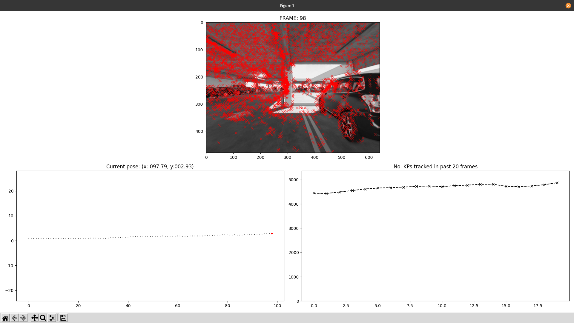Go forward to next view arrow
The width and height of the screenshot is (574, 323).
pos(23,318)
